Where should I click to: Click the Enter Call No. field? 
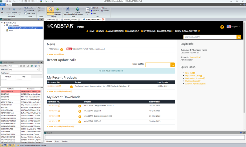(158, 65)
